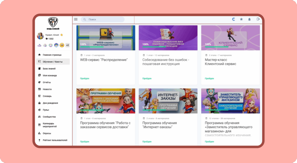Click the blue C icon in the top bar

click(233, 19)
